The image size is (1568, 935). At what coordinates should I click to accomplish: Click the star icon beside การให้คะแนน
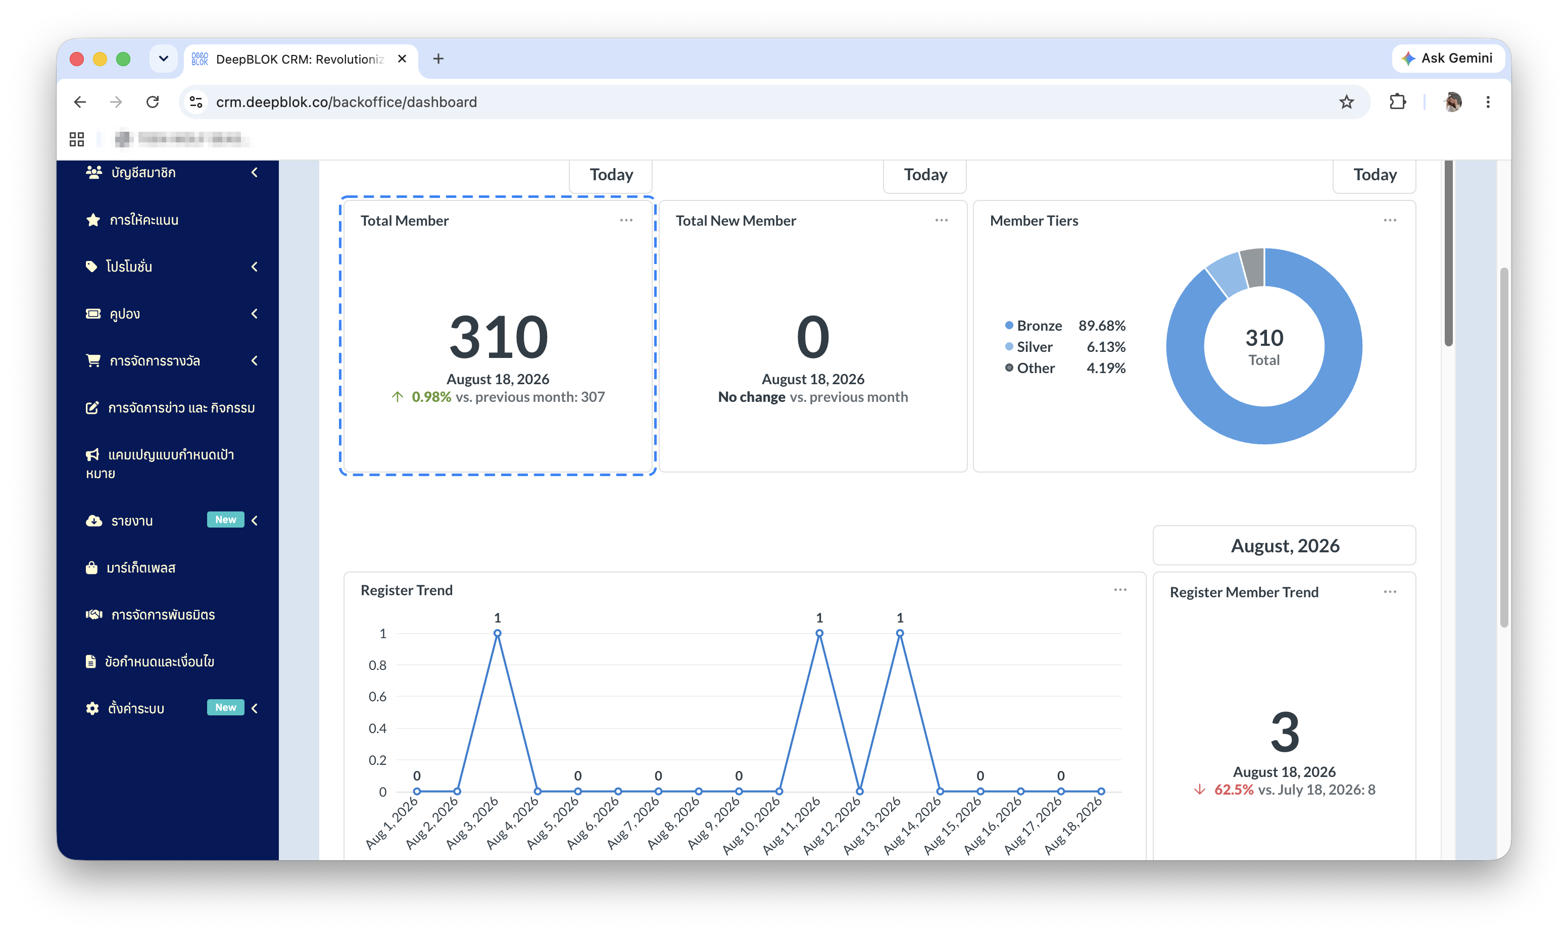click(92, 220)
